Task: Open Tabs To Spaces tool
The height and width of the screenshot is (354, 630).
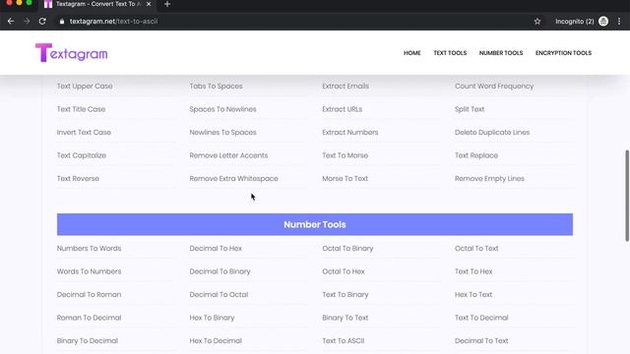Action: click(217, 86)
